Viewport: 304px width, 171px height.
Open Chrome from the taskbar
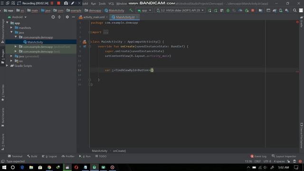(49, 167)
